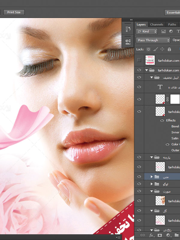Toggle the Effects visibility eye
The width and height of the screenshot is (180, 240).
pos(162,121)
